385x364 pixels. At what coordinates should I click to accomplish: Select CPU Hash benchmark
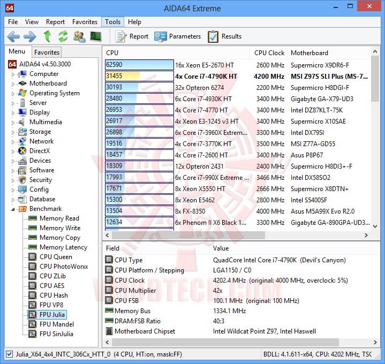pos(54,295)
